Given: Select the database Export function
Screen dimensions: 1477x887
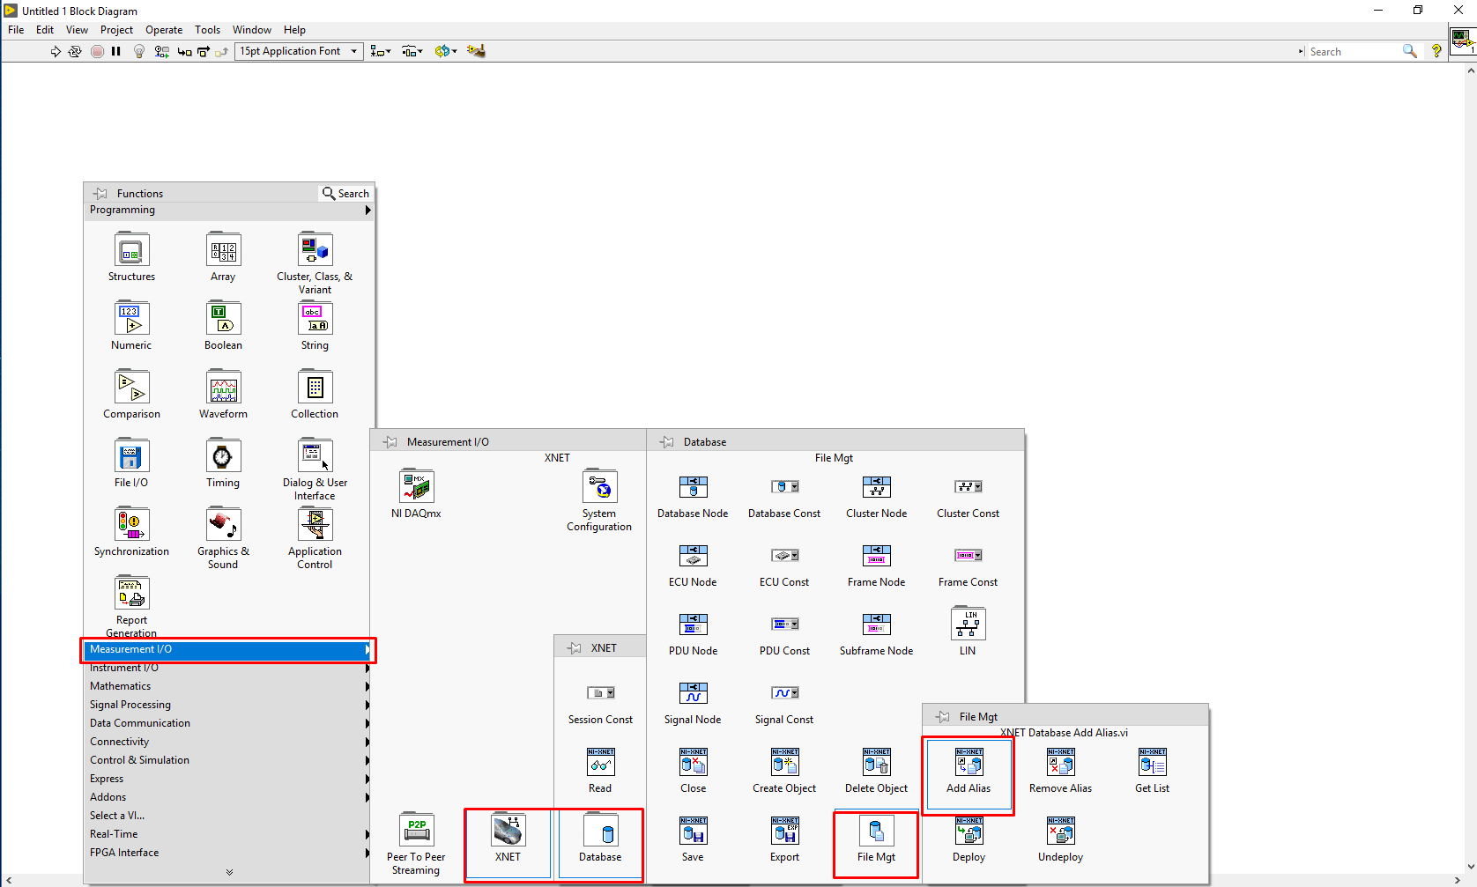Looking at the screenshot, I should [x=784, y=831].
